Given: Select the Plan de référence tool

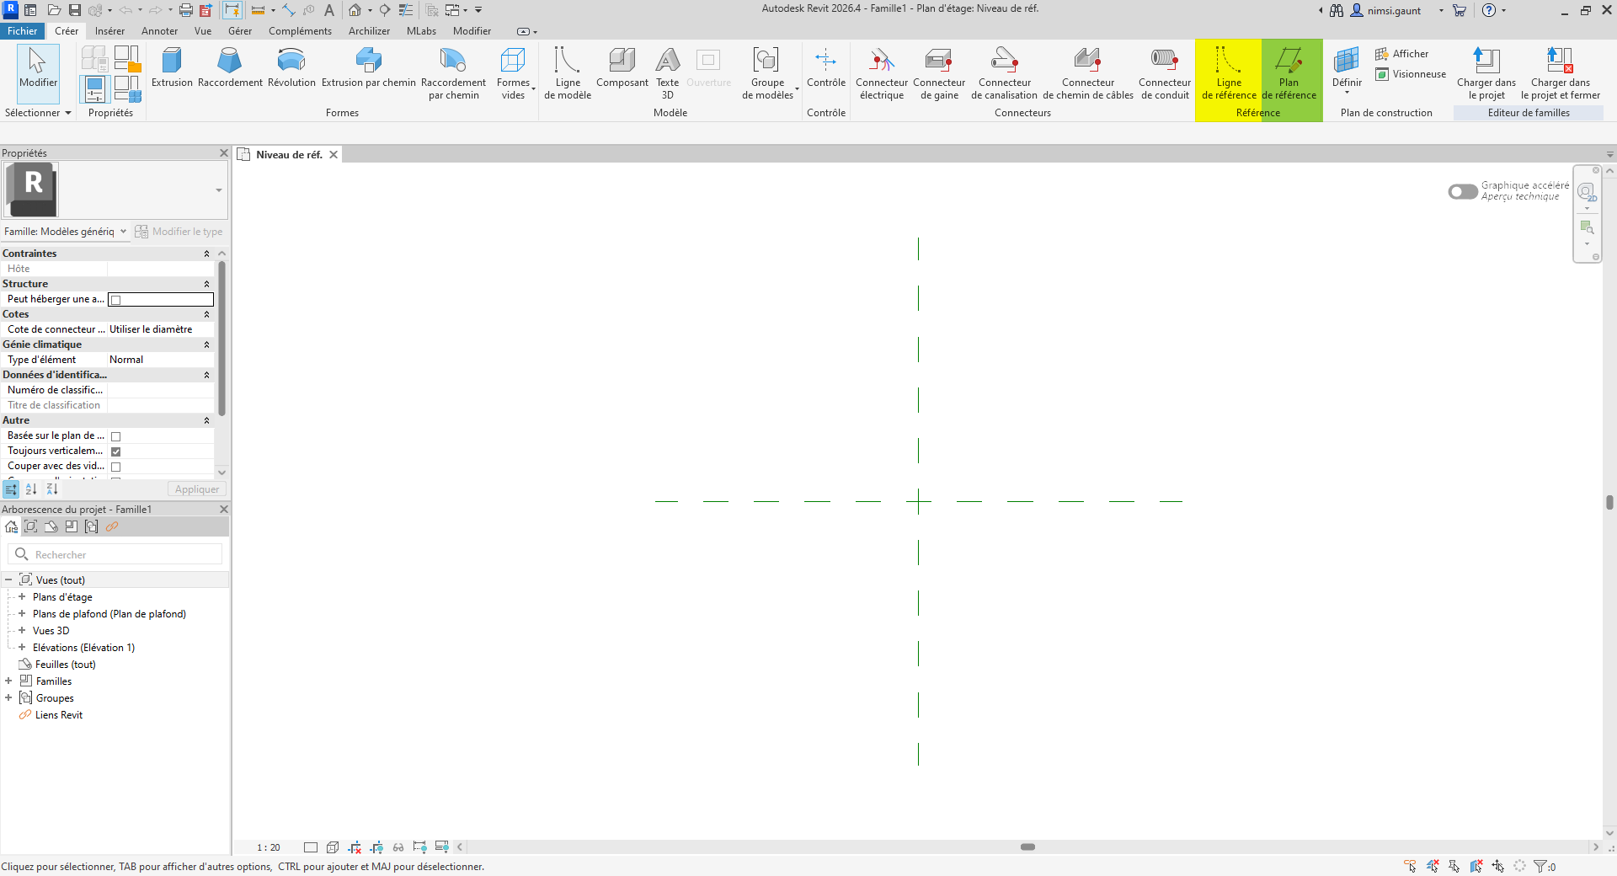Looking at the screenshot, I should tap(1289, 72).
